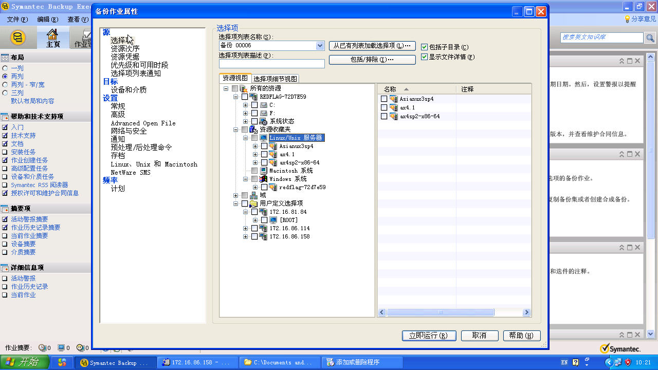This screenshot has width=658, height=370.
Task: Click the Backup Exec round logo button
Action: [18, 38]
